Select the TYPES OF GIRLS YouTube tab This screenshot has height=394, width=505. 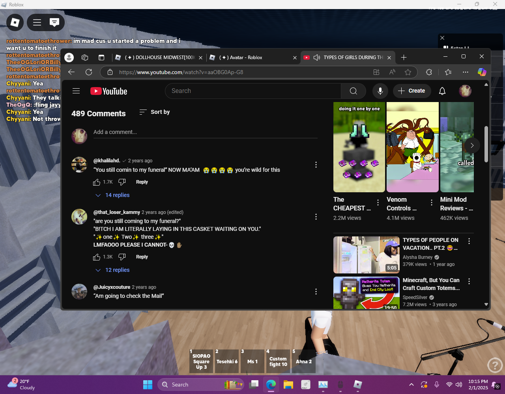348,58
